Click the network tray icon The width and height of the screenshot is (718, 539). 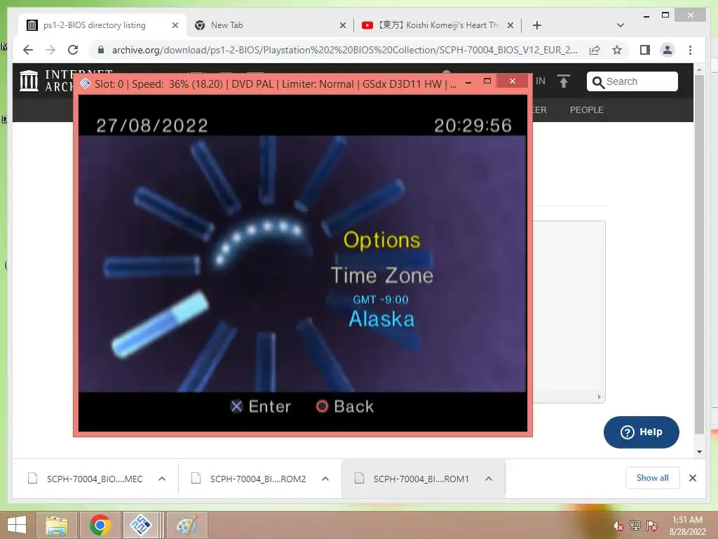[635, 526]
